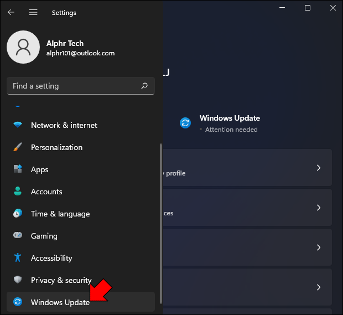Open Personalization settings
The height and width of the screenshot is (315, 343).
pyautogui.click(x=81, y=147)
